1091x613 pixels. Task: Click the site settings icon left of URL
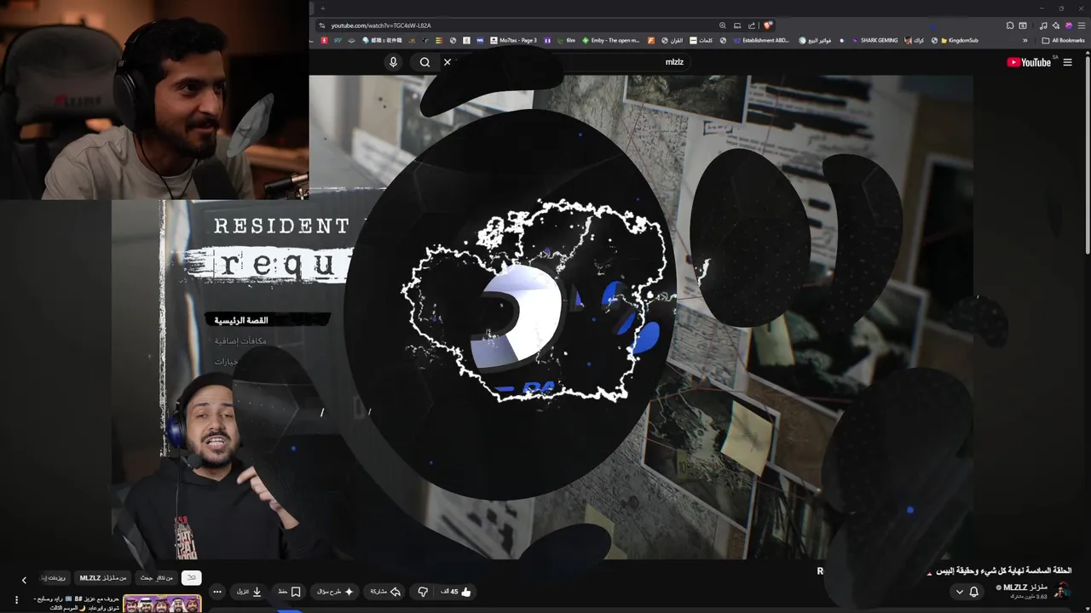321,26
